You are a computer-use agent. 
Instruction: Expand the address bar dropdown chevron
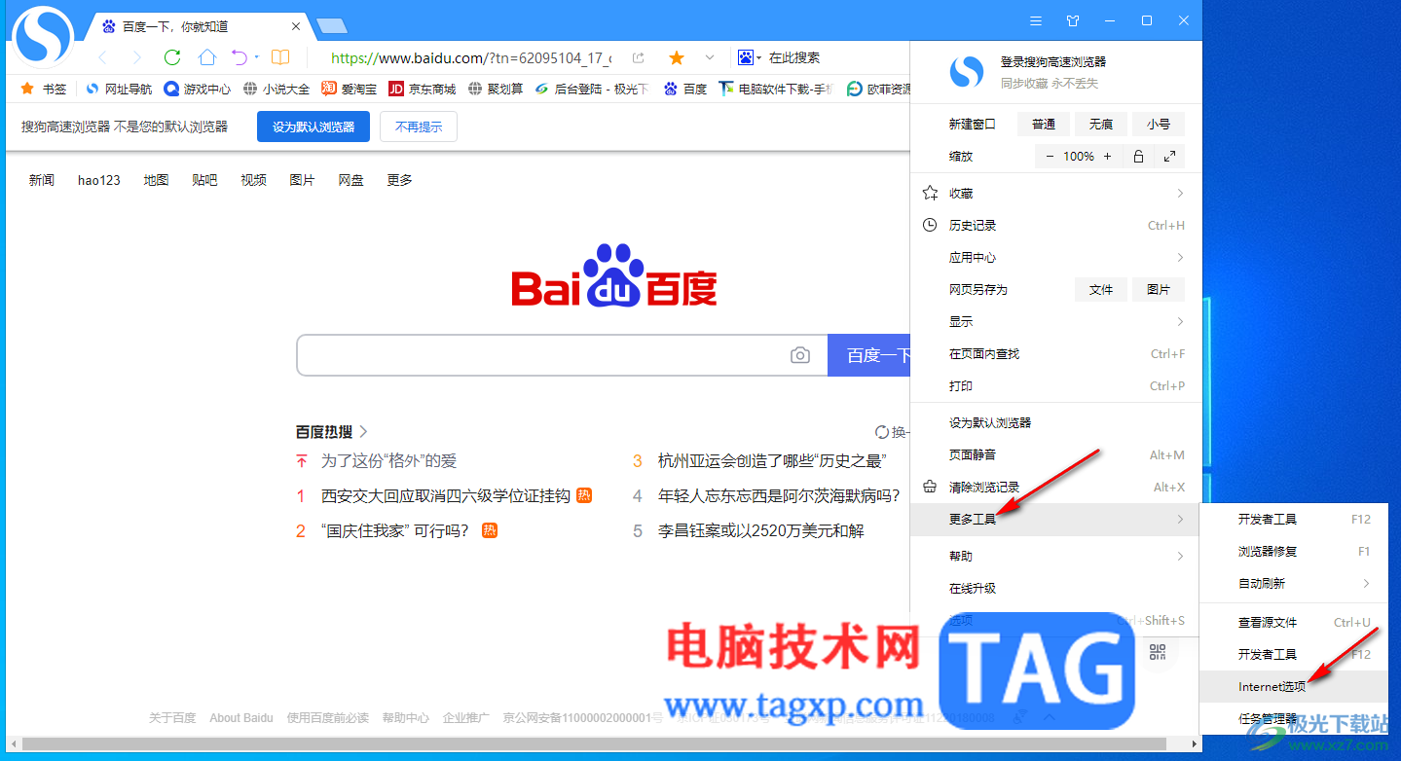(710, 57)
